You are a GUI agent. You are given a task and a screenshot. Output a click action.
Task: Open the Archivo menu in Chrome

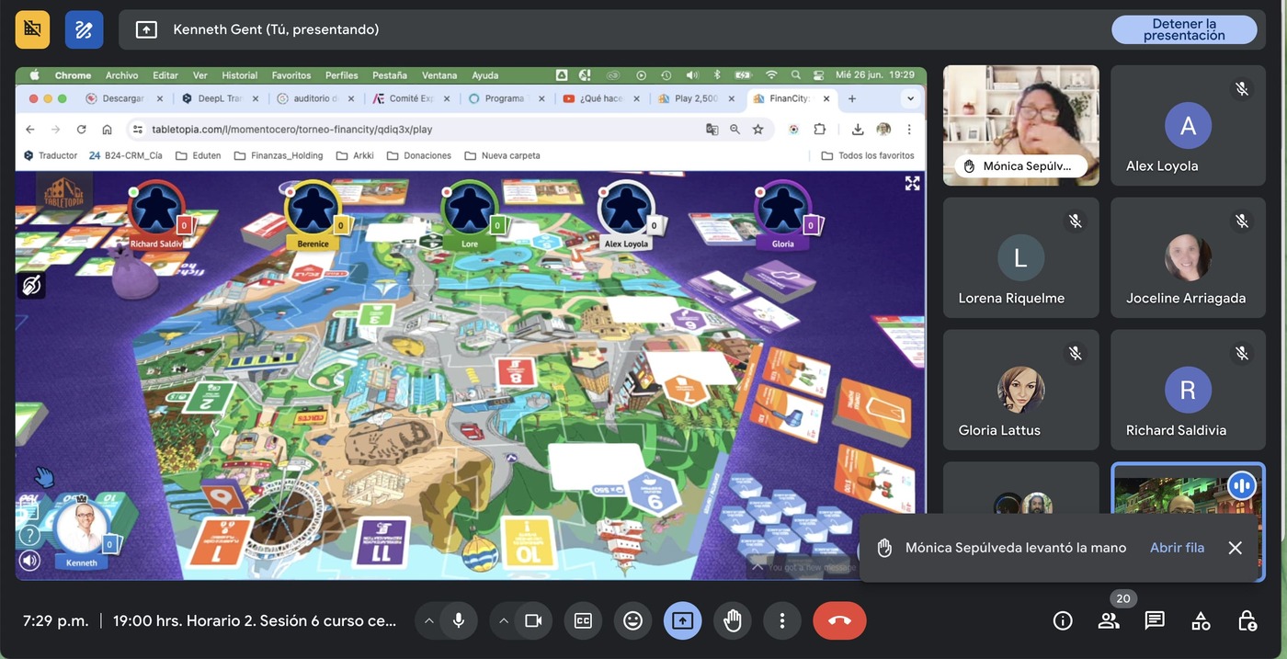click(121, 75)
